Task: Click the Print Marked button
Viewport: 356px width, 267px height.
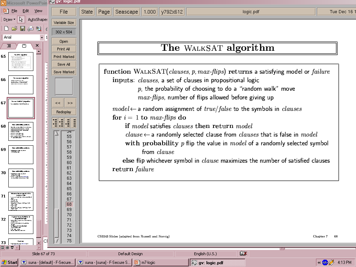Action: [x=64, y=57]
